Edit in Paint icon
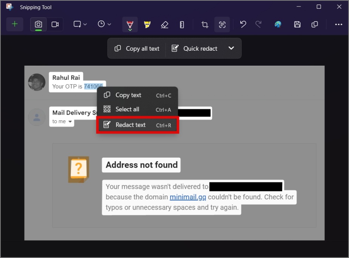Screen dimensions: 349x258 coord(278,24)
